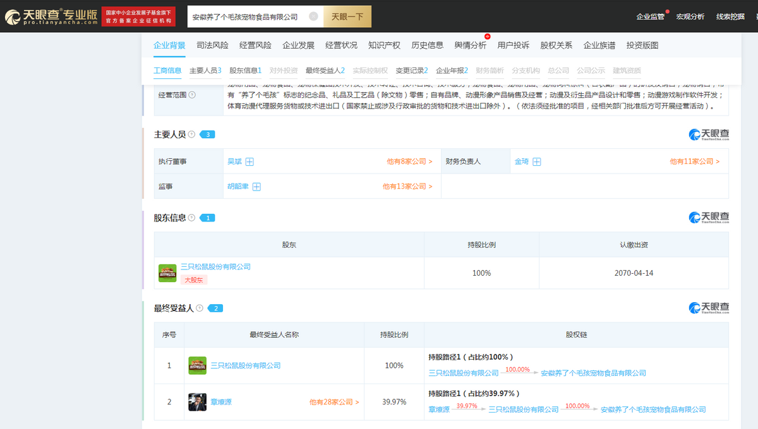Screen dimensions: 758x429
Task: Click 三只松鼠 logo in shareholder table
Action: (x=167, y=273)
